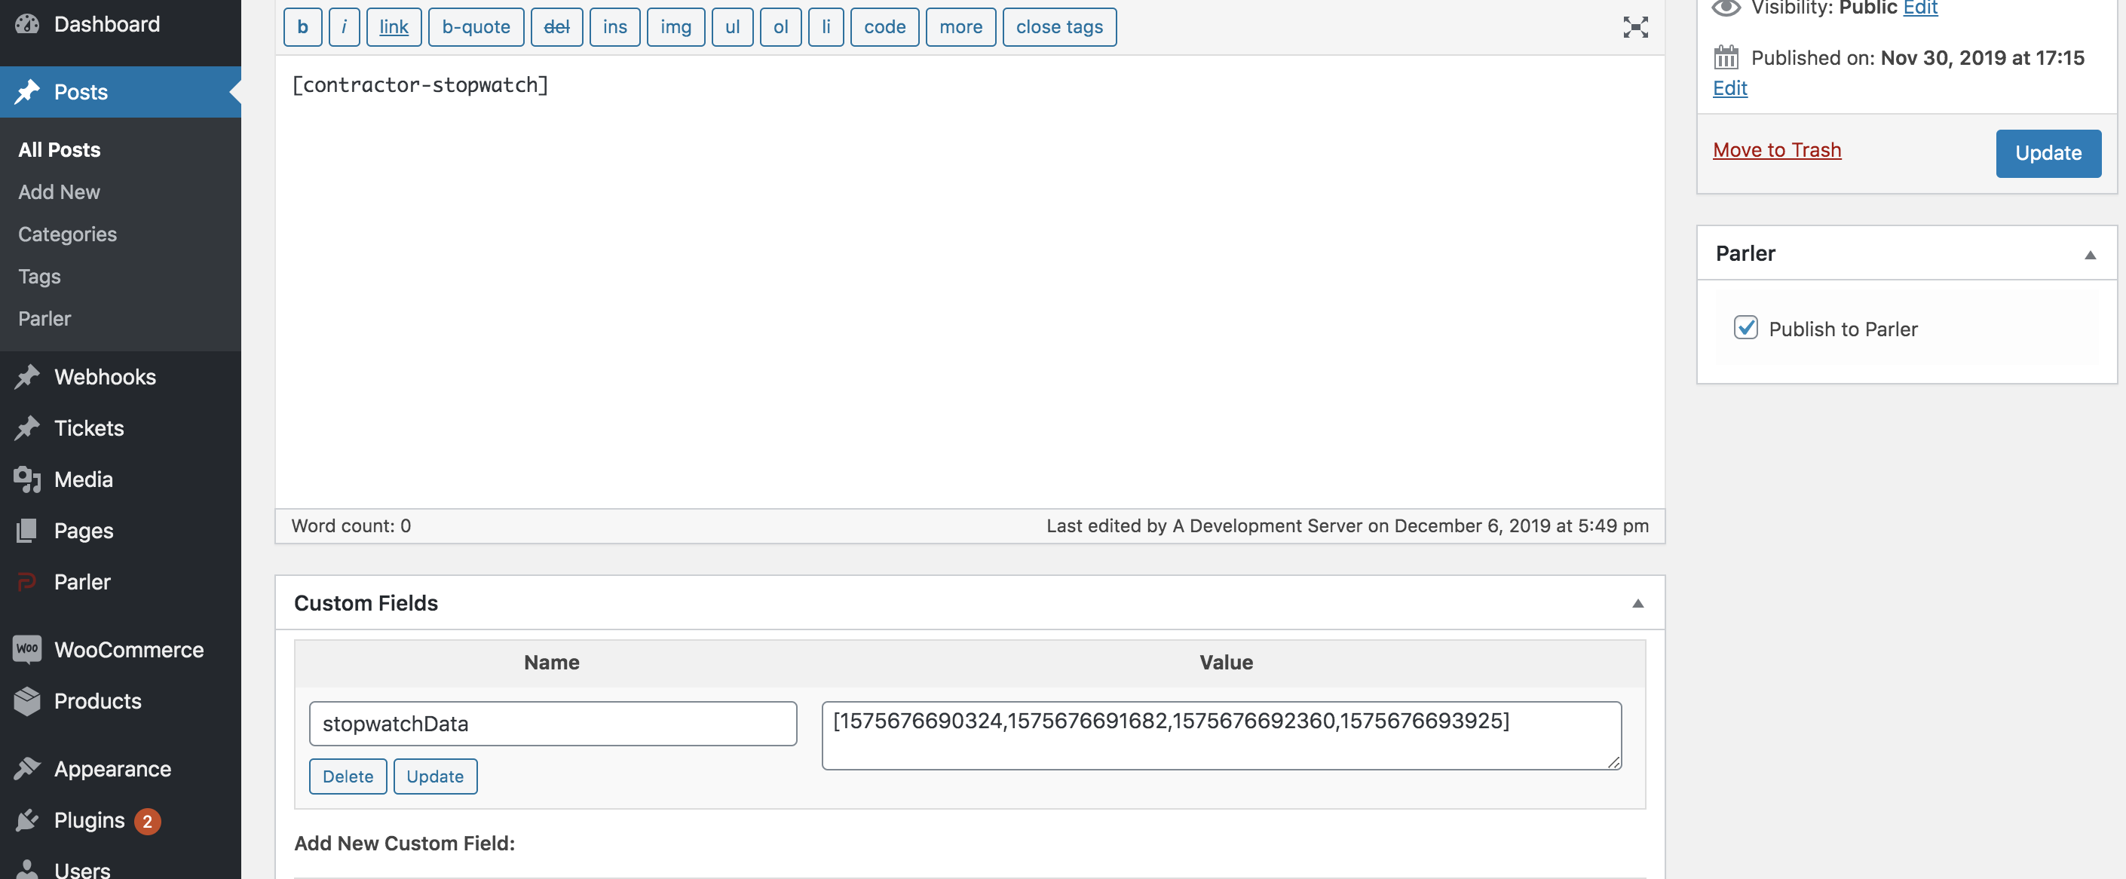This screenshot has height=879, width=2126.
Task: Insert image with img button
Action: pyautogui.click(x=675, y=27)
